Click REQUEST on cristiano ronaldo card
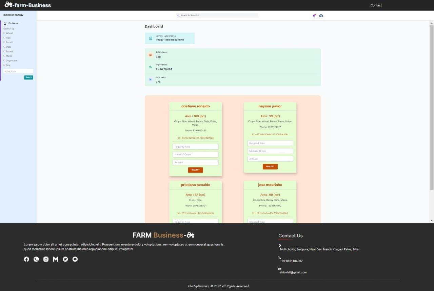The width and height of the screenshot is (434, 291). [x=196, y=170]
